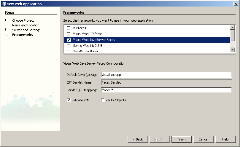Select the ICEfaces list row text
The image size is (240, 147).
click(80, 28)
